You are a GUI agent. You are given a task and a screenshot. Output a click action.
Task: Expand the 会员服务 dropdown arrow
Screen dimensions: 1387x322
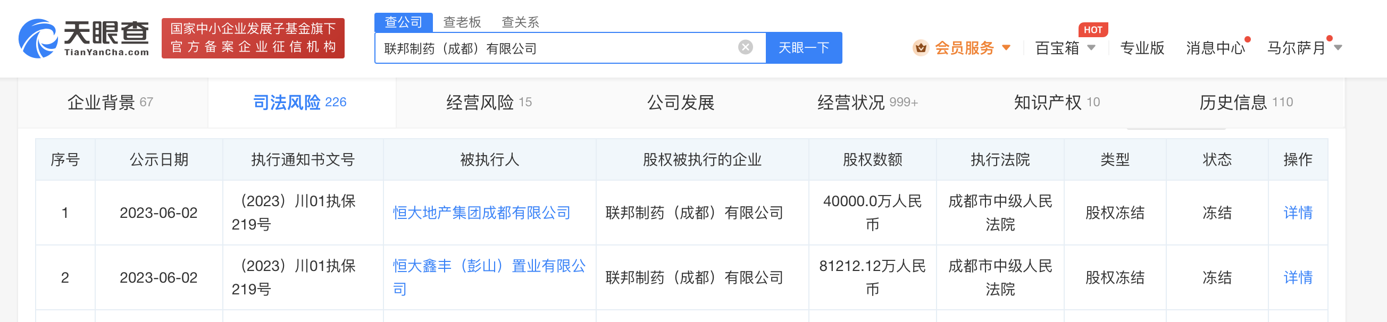pyautogui.click(x=1006, y=48)
